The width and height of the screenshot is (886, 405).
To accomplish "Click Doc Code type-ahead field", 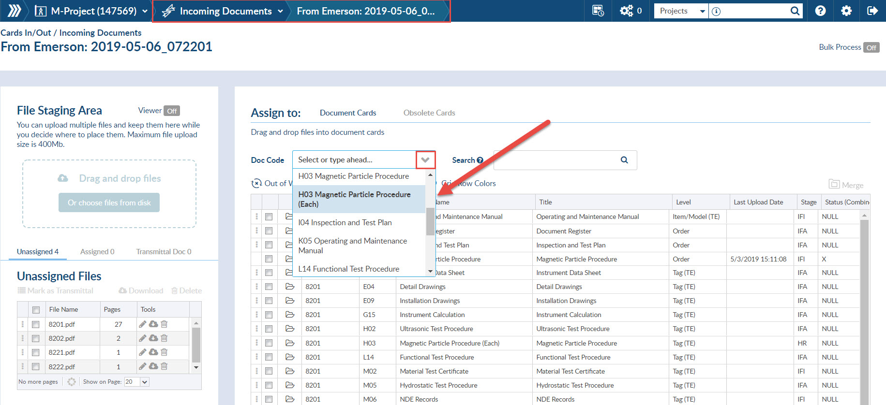I will point(355,159).
